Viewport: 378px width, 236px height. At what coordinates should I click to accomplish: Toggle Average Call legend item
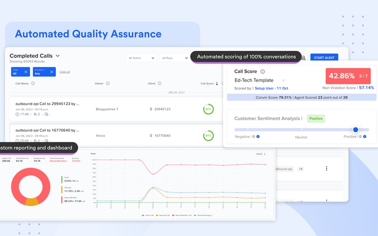coord(163,215)
